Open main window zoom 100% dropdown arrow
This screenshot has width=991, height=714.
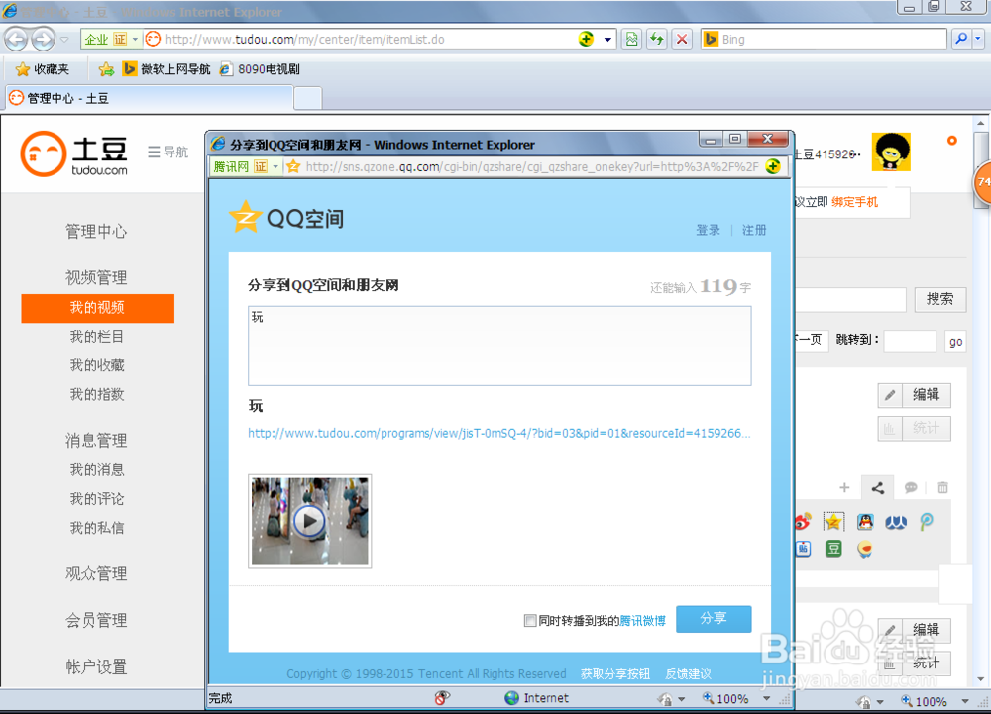point(965,701)
